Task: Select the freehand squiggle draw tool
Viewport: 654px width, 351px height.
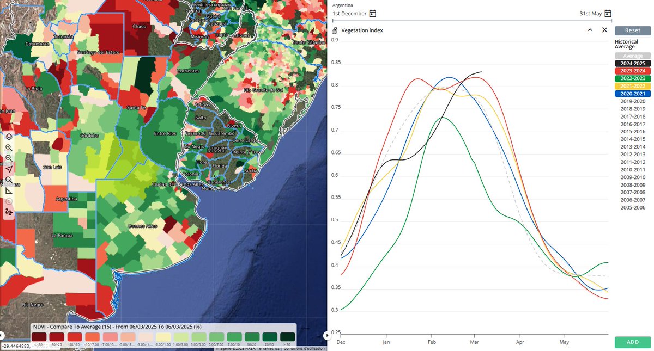Action: [x=9, y=212]
